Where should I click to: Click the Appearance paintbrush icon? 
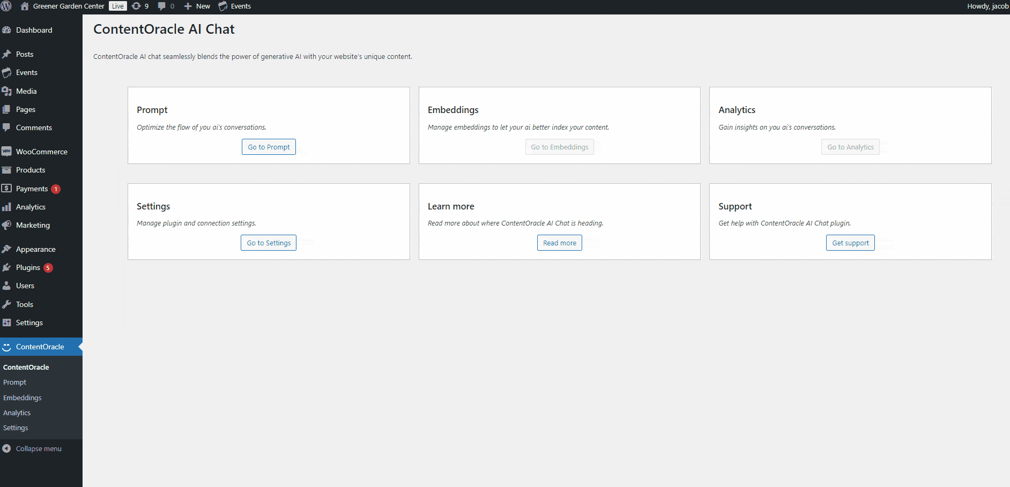coord(6,249)
